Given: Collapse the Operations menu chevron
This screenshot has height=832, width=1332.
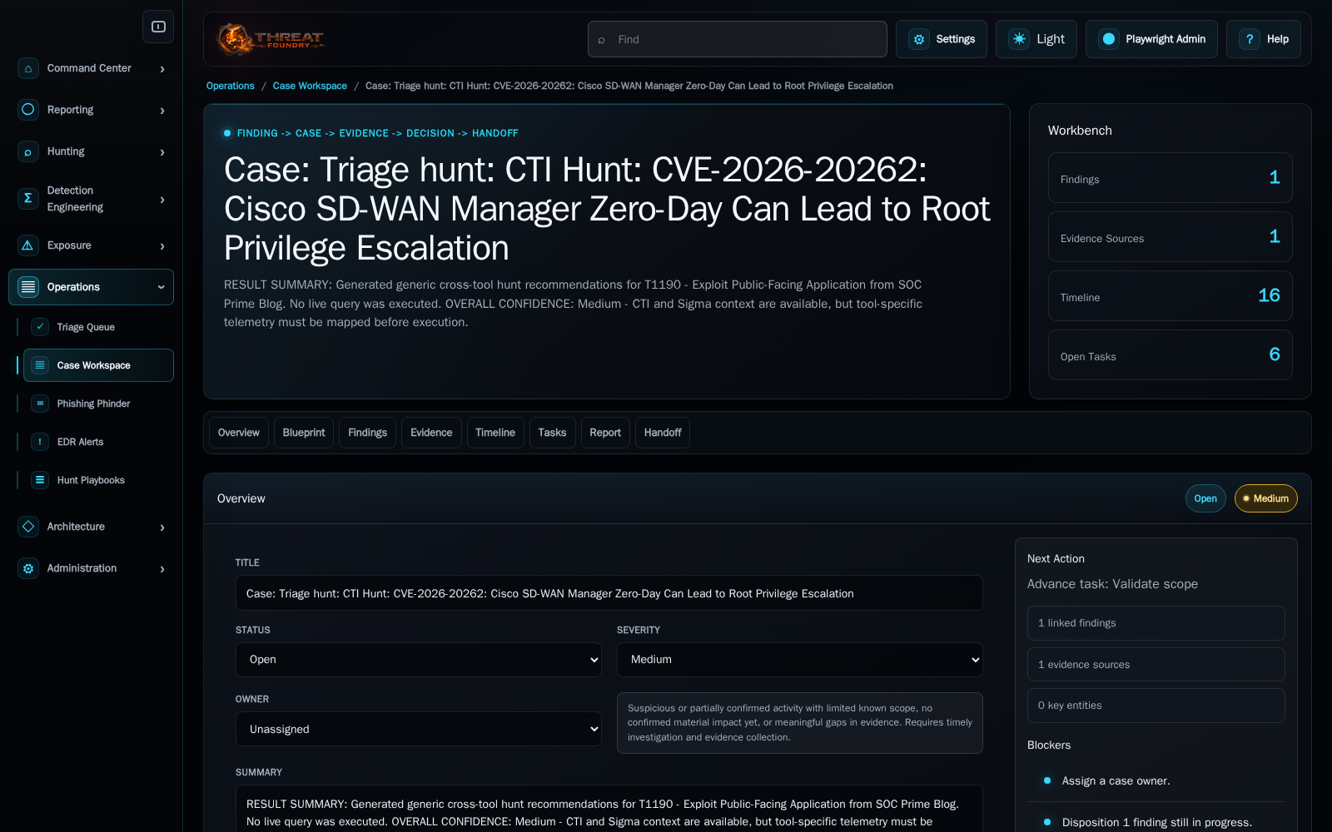Looking at the screenshot, I should (x=162, y=287).
